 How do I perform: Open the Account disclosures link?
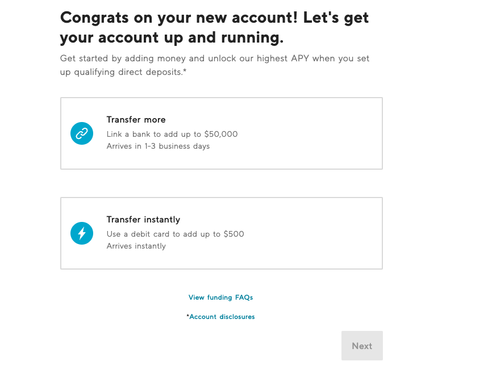coord(222,317)
